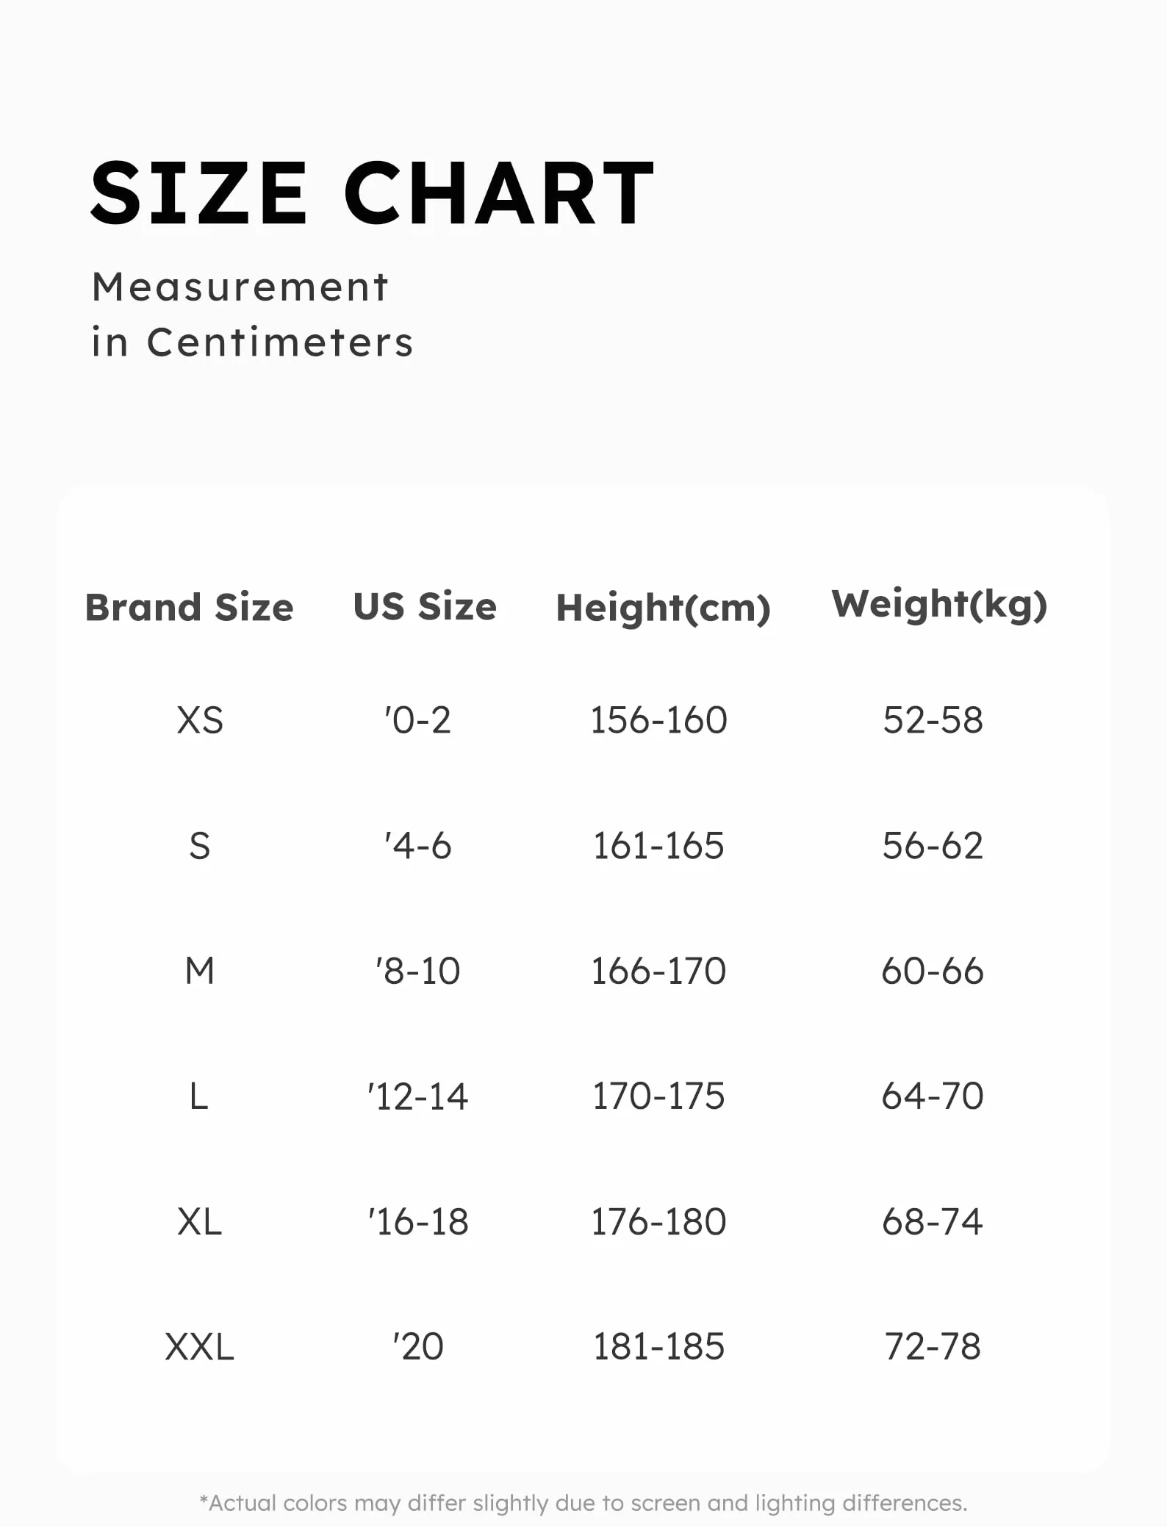Choose the M brand size cell
This screenshot has height=1527, width=1167.
click(x=200, y=971)
